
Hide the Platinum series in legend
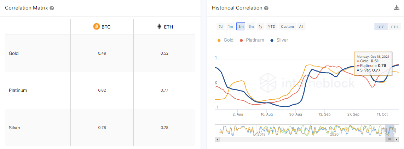pos(252,40)
